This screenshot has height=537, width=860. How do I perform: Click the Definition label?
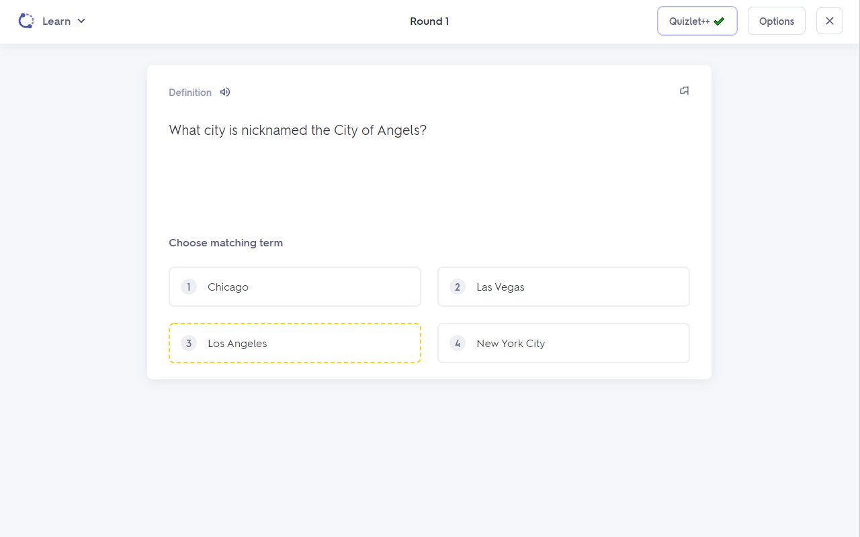(x=190, y=92)
